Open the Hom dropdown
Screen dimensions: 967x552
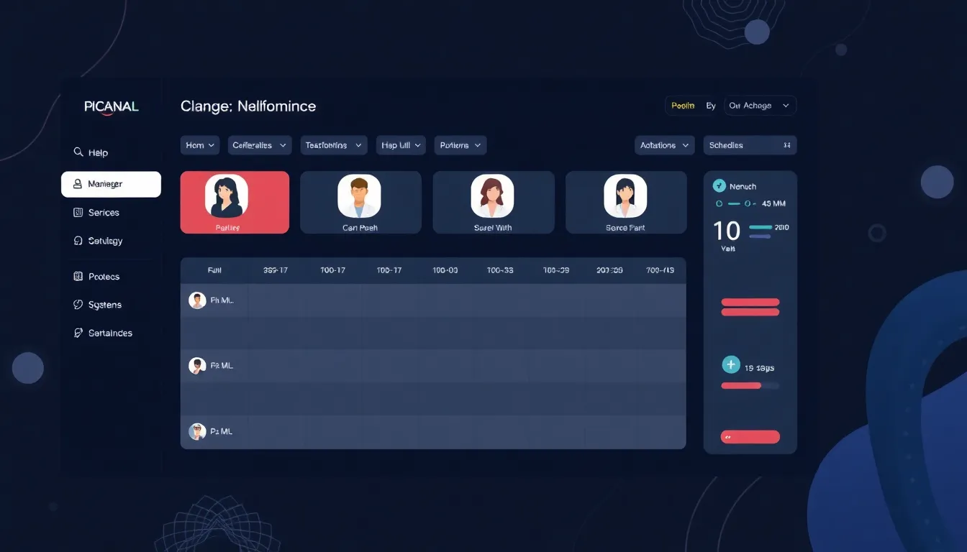pos(200,145)
